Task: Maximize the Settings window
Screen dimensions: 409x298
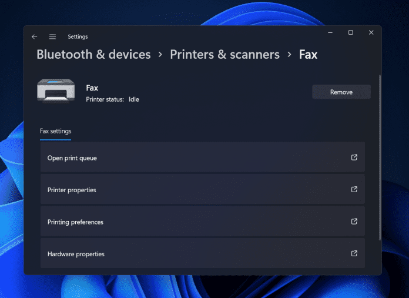Action: tap(350, 33)
